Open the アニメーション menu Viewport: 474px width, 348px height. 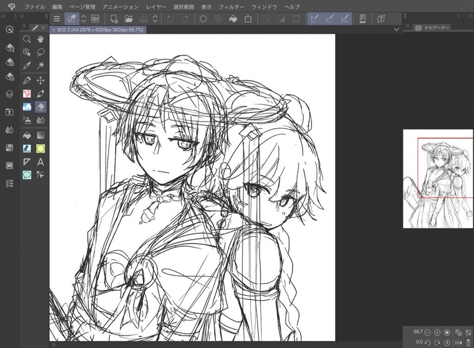click(120, 7)
